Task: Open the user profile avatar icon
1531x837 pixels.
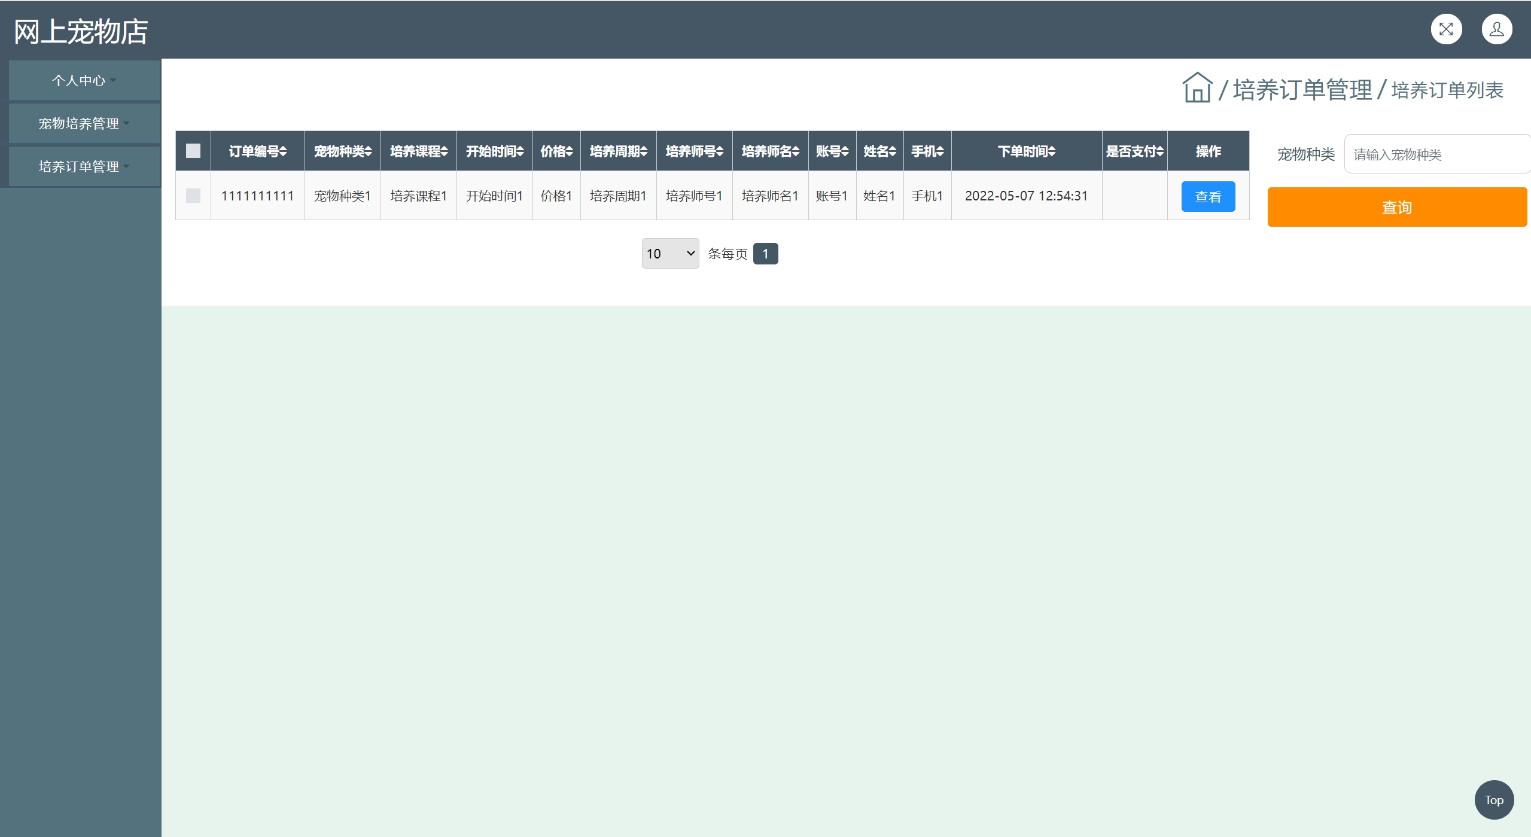Action: 1496,29
